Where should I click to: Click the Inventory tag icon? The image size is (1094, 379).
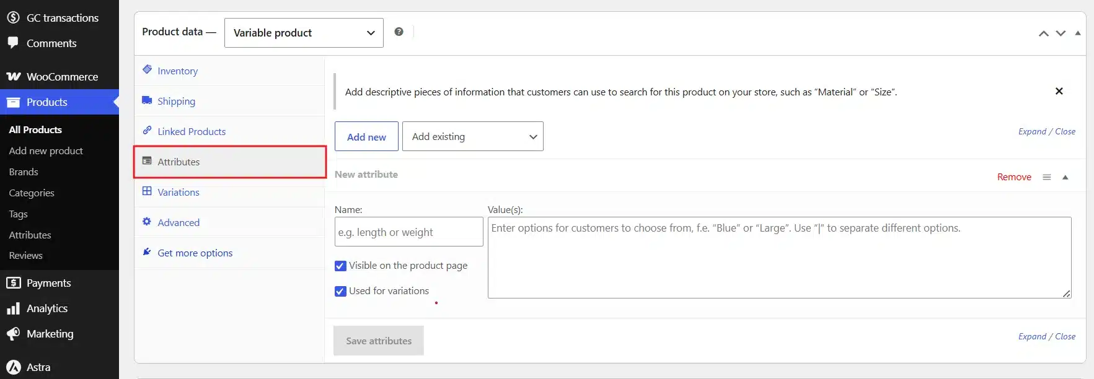point(147,69)
